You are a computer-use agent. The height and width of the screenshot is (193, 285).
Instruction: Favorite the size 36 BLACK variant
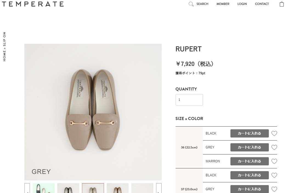274,133
